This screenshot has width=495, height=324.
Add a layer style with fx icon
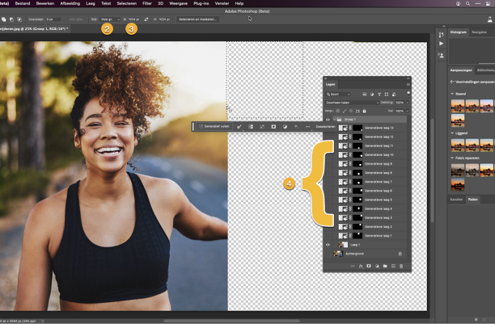pyautogui.click(x=361, y=266)
